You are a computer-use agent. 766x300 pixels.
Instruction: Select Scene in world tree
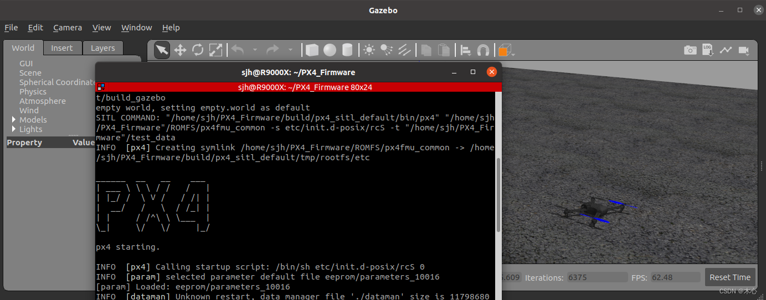click(x=30, y=73)
